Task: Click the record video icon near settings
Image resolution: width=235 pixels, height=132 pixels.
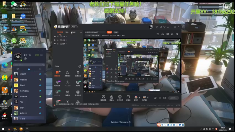Action: (155, 98)
